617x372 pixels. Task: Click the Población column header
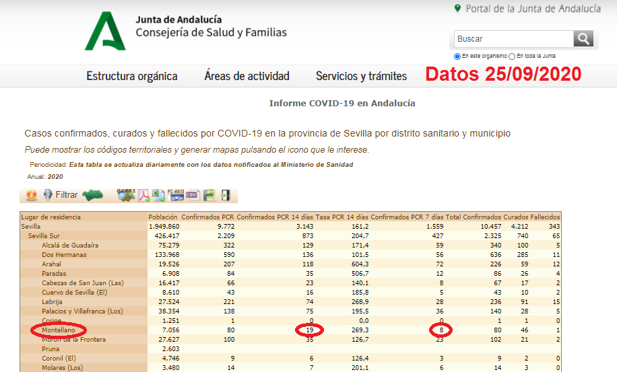click(x=163, y=217)
